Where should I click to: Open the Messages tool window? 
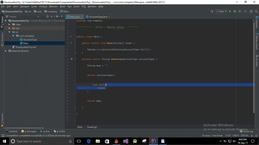[29, 131]
